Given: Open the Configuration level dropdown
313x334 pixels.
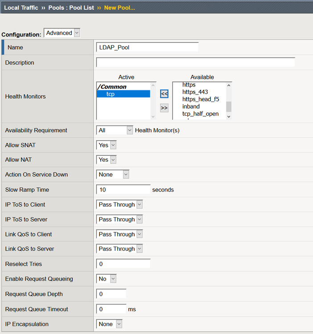Looking at the screenshot, I should click(62, 33).
